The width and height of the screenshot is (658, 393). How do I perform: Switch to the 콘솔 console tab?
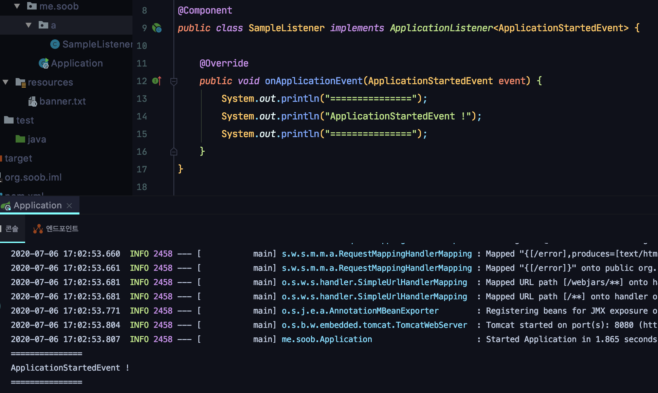coord(12,229)
